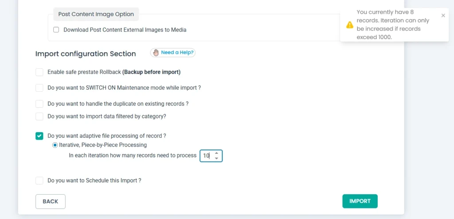Open the Need a Help? link
The width and height of the screenshot is (454, 219).
coord(177,53)
